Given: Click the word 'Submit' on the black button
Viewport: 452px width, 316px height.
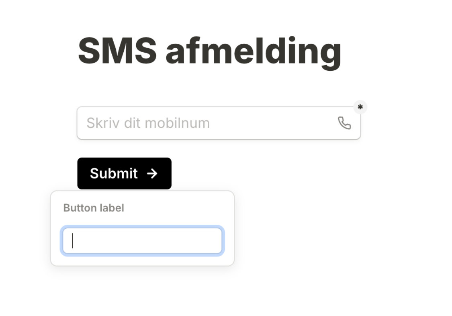Looking at the screenshot, I should point(114,174).
